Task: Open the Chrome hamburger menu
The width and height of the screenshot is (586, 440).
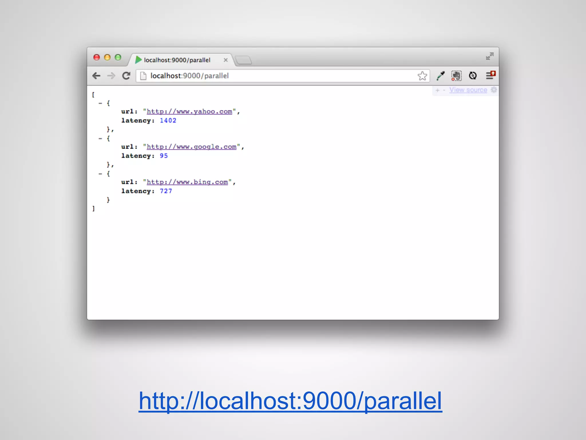Action: click(490, 76)
